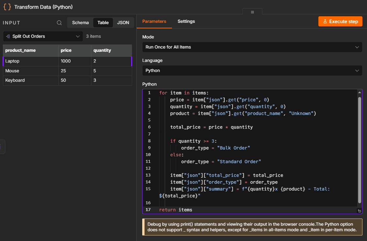
Task: Open the Split Out Orders input dropdown
Action: [43, 36]
